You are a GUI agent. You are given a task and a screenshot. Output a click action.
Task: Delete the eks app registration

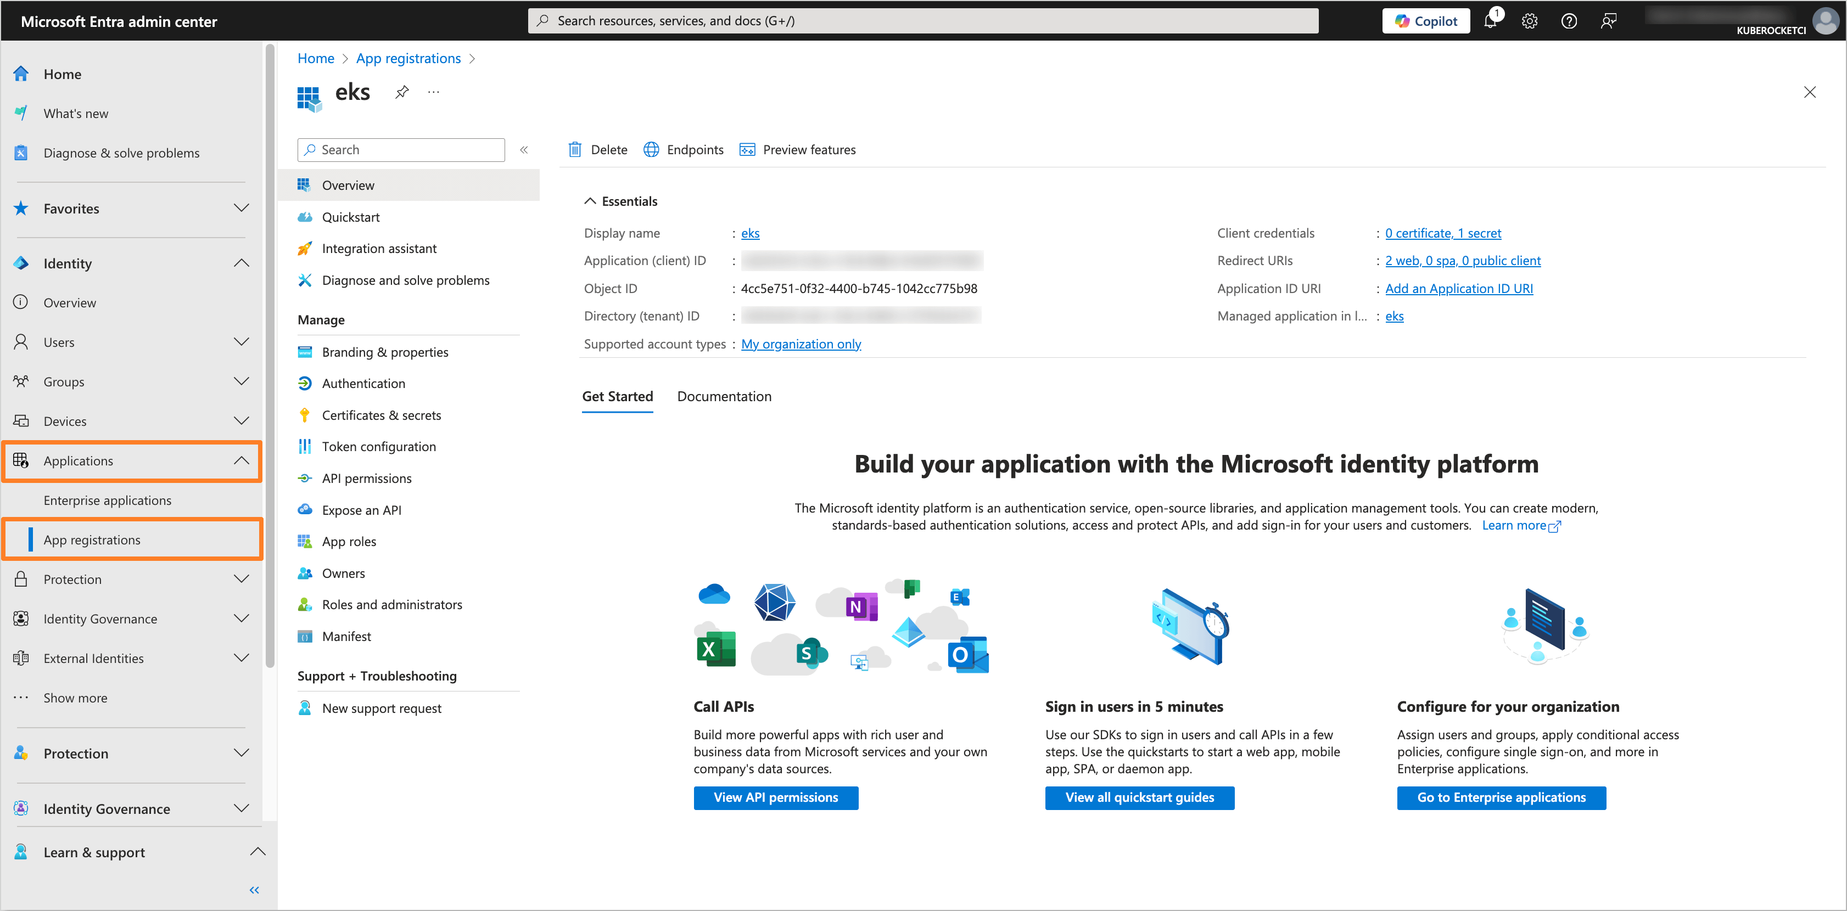tap(598, 150)
